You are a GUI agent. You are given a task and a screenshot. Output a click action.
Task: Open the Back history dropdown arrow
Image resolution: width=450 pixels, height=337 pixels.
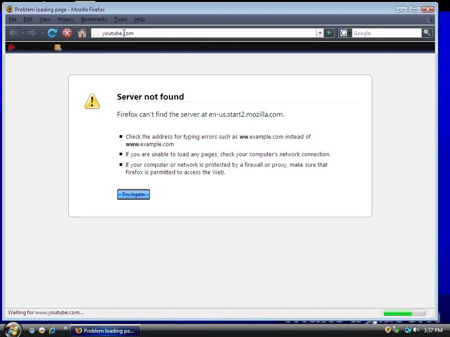pyautogui.click(x=22, y=33)
